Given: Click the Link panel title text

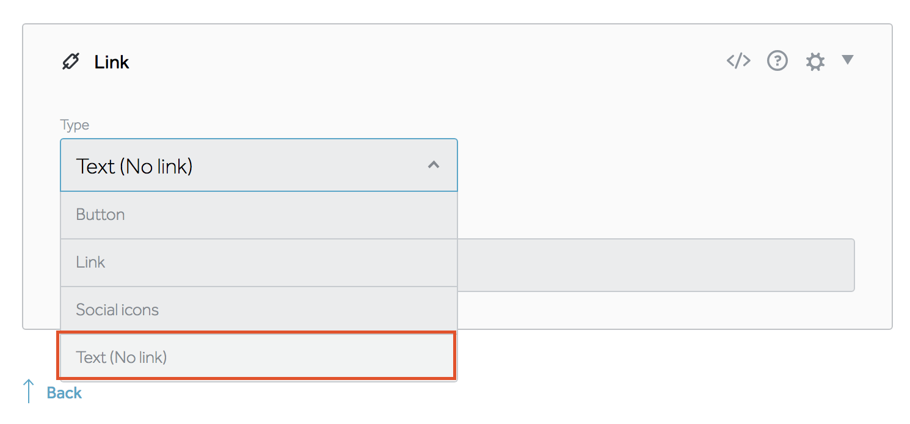Looking at the screenshot, I should pyautogui.click(x=112, y=62).
